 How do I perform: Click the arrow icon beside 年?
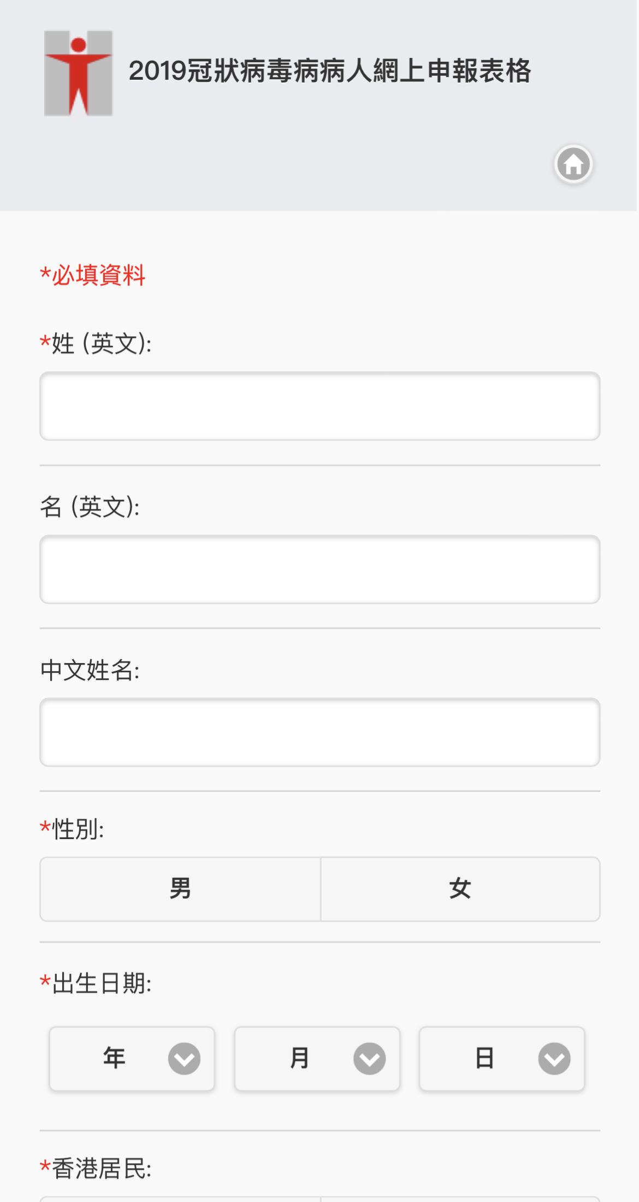184,1059
